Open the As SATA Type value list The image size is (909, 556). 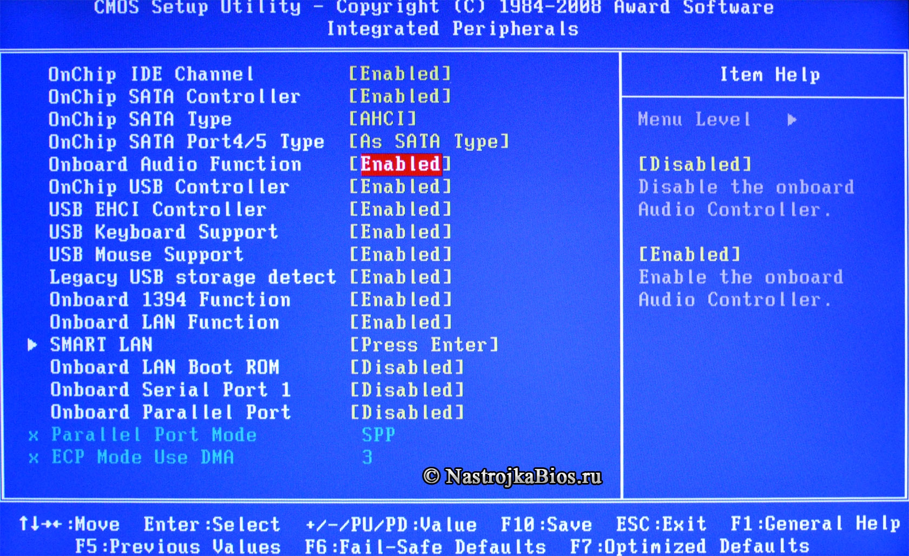[429, 142]
